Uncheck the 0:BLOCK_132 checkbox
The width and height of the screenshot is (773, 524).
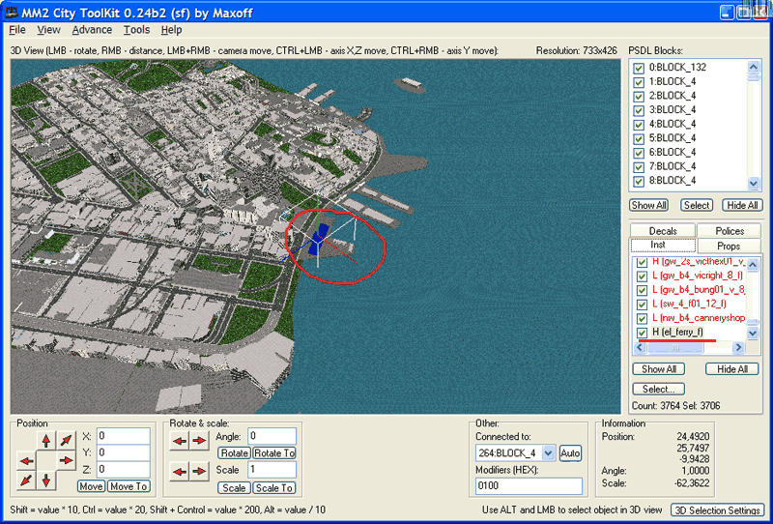(638, 68)
